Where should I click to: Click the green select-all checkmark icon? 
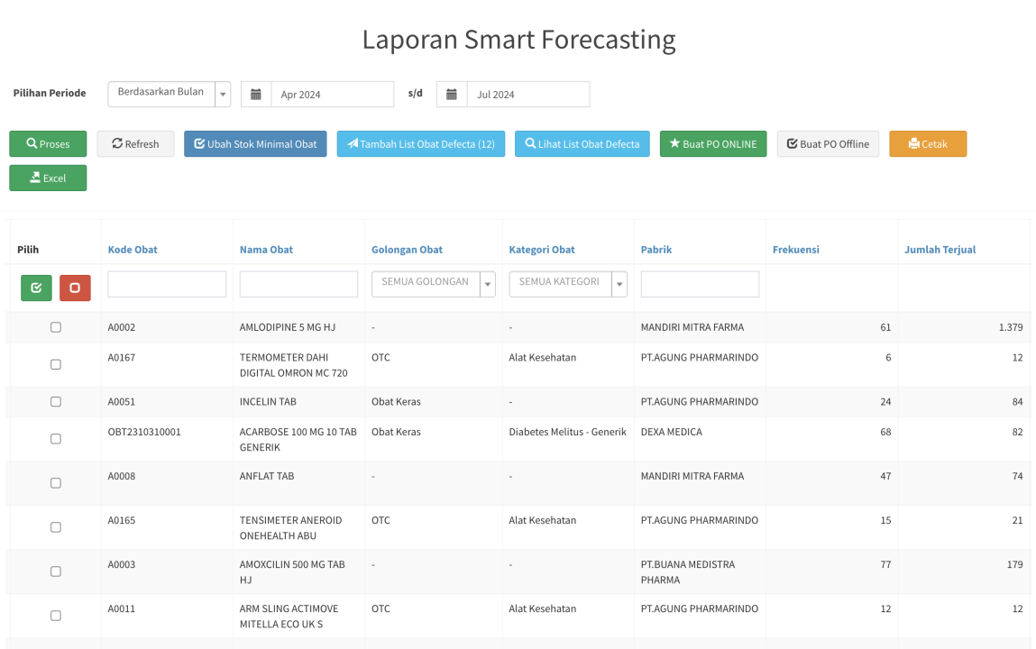(36, 288)
